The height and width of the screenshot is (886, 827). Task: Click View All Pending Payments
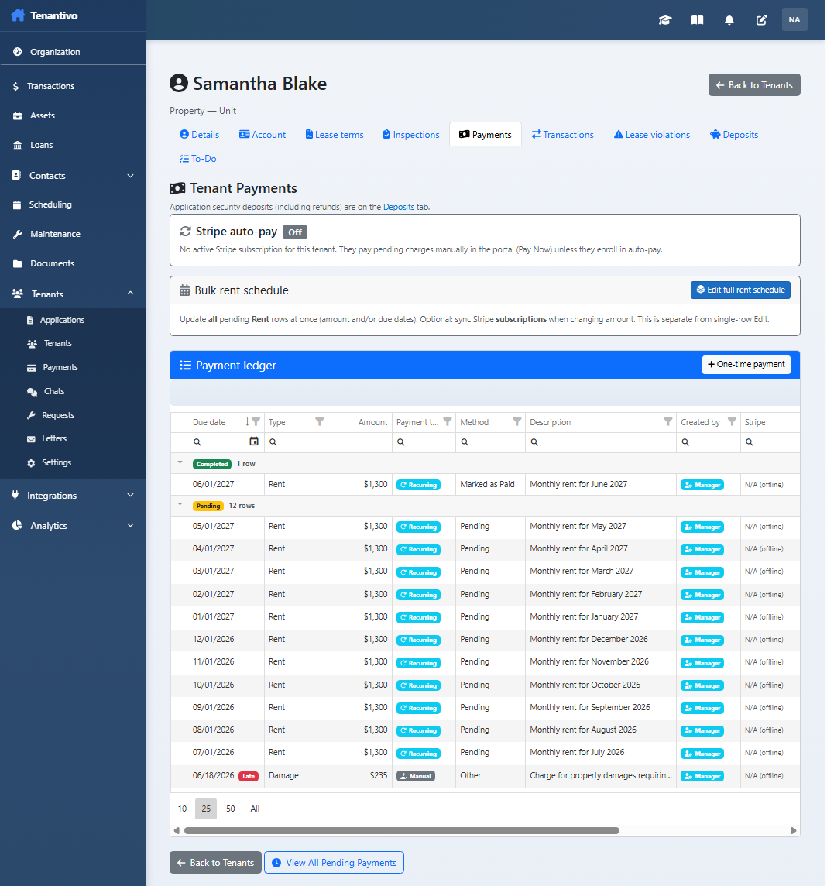[334, 862]
